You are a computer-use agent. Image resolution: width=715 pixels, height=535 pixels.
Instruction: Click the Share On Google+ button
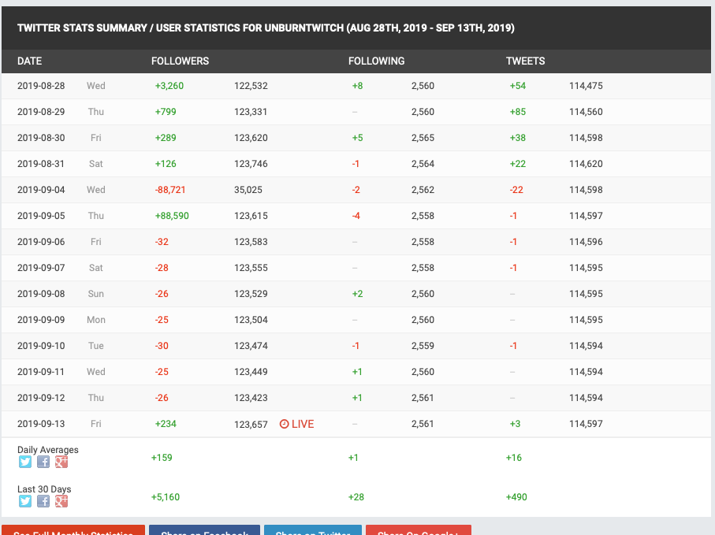tap(418, 530)
